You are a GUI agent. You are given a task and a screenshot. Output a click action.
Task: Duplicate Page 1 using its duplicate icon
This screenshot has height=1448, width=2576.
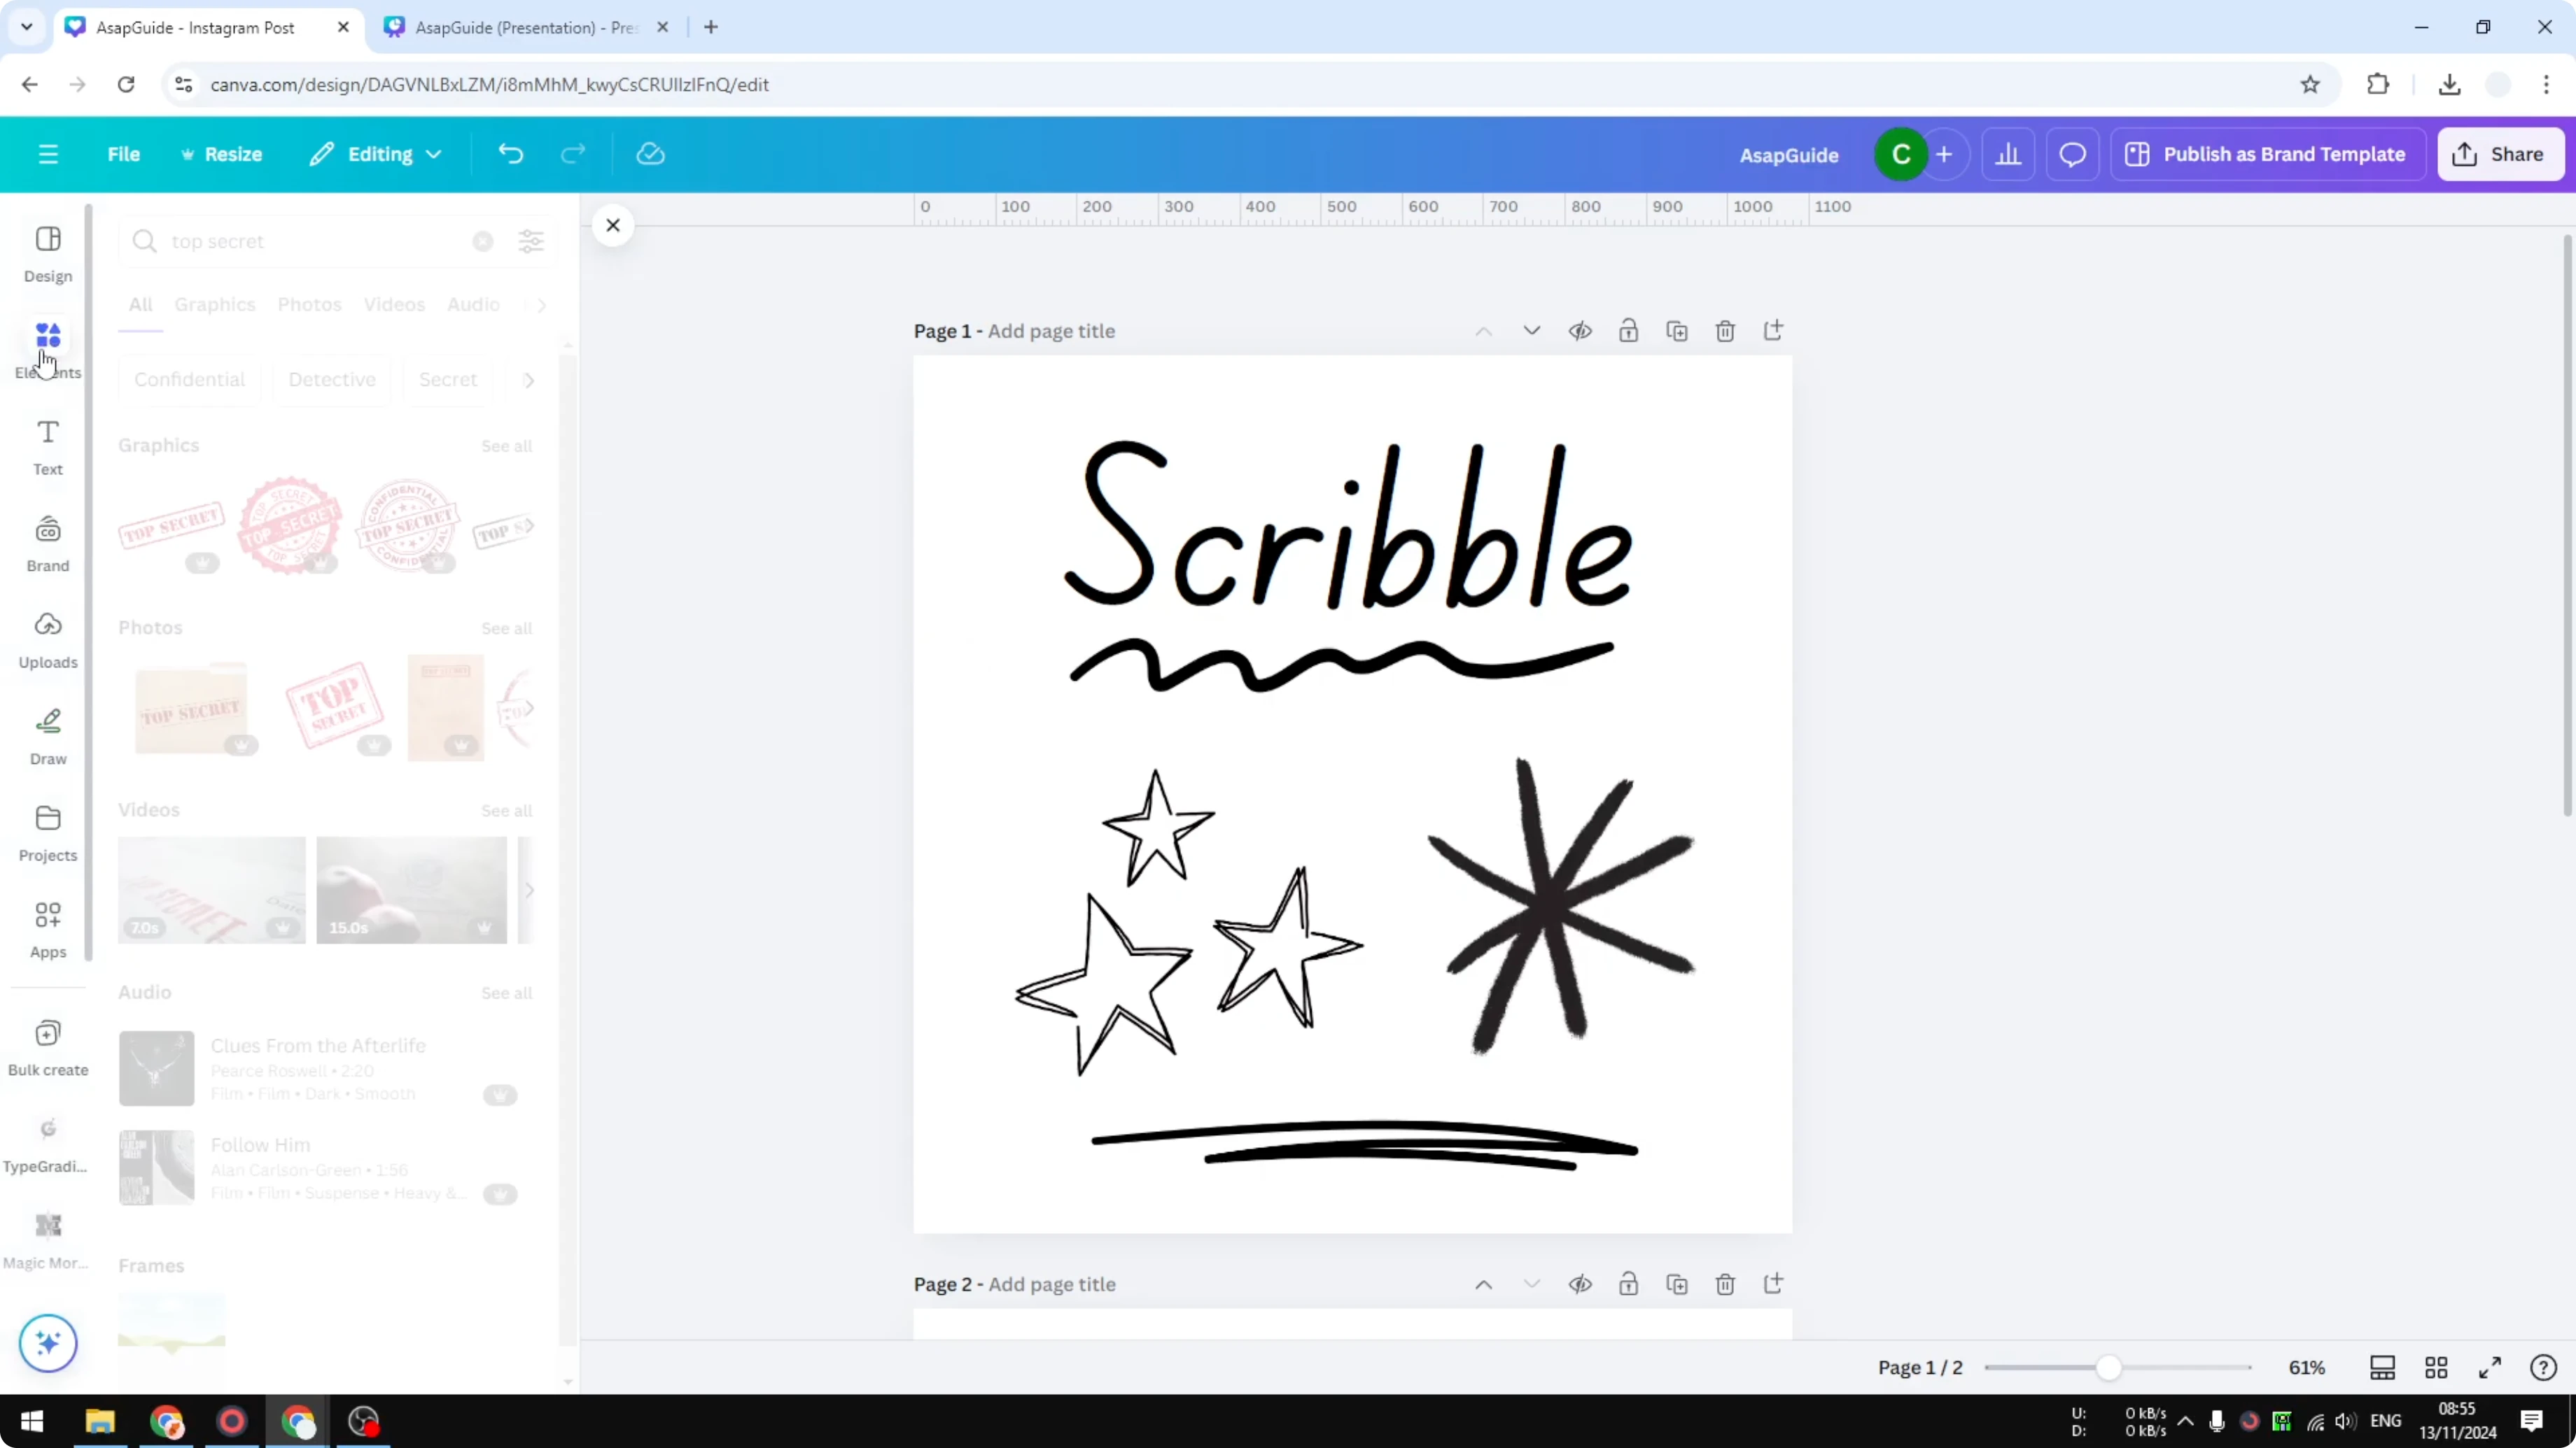click(1678, 331)
